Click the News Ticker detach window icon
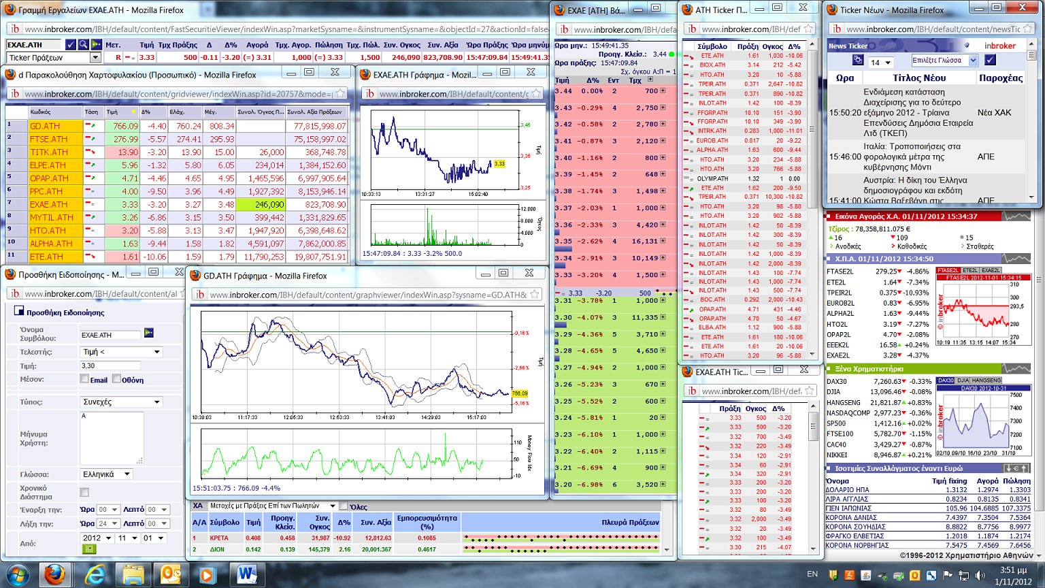The height and width of the screenshot is (588, 1045). tap(859, 61)
